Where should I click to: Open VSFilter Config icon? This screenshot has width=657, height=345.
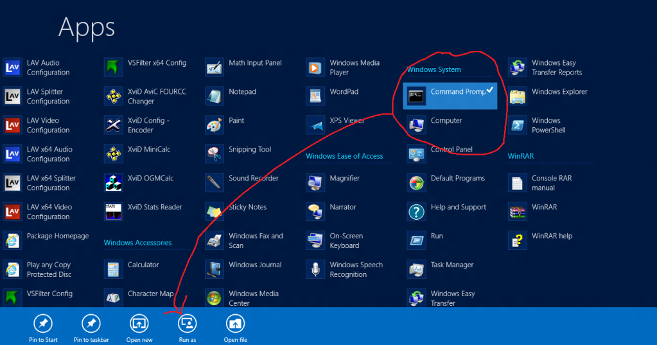click(x=12, y=297)
